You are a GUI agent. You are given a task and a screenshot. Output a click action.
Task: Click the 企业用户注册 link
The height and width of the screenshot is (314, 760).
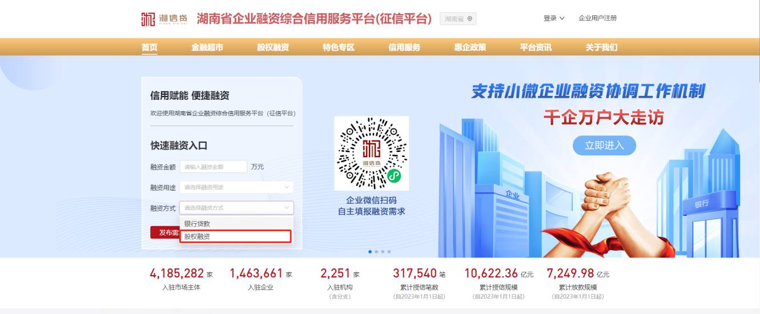point(597,18)
